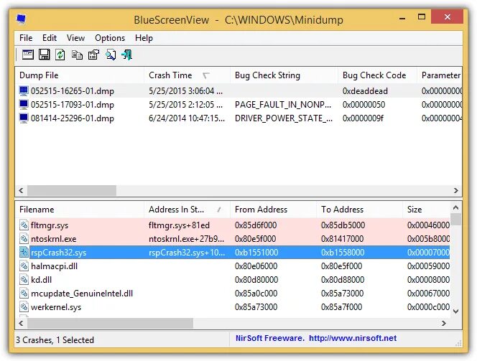The width and height of the screenshot is (477, 361).
Task: Select the 052515-17093-01.dmp dump file
Action: [73, 105]
